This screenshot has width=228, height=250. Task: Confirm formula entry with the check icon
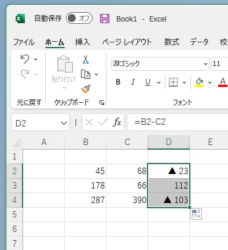(102, 122)
